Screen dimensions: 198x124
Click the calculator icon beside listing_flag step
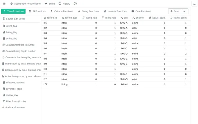[4, 32]
